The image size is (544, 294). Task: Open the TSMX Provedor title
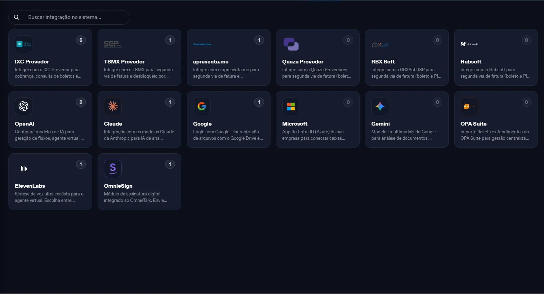click(124, 62)
